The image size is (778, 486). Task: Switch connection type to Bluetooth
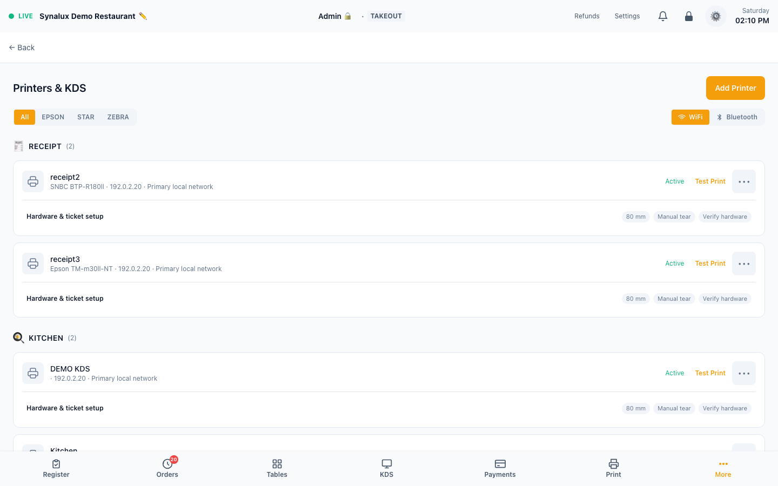coord(737,117)
